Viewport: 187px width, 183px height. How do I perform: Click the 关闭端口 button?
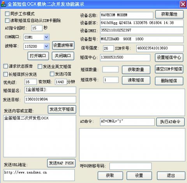[63, 56]
